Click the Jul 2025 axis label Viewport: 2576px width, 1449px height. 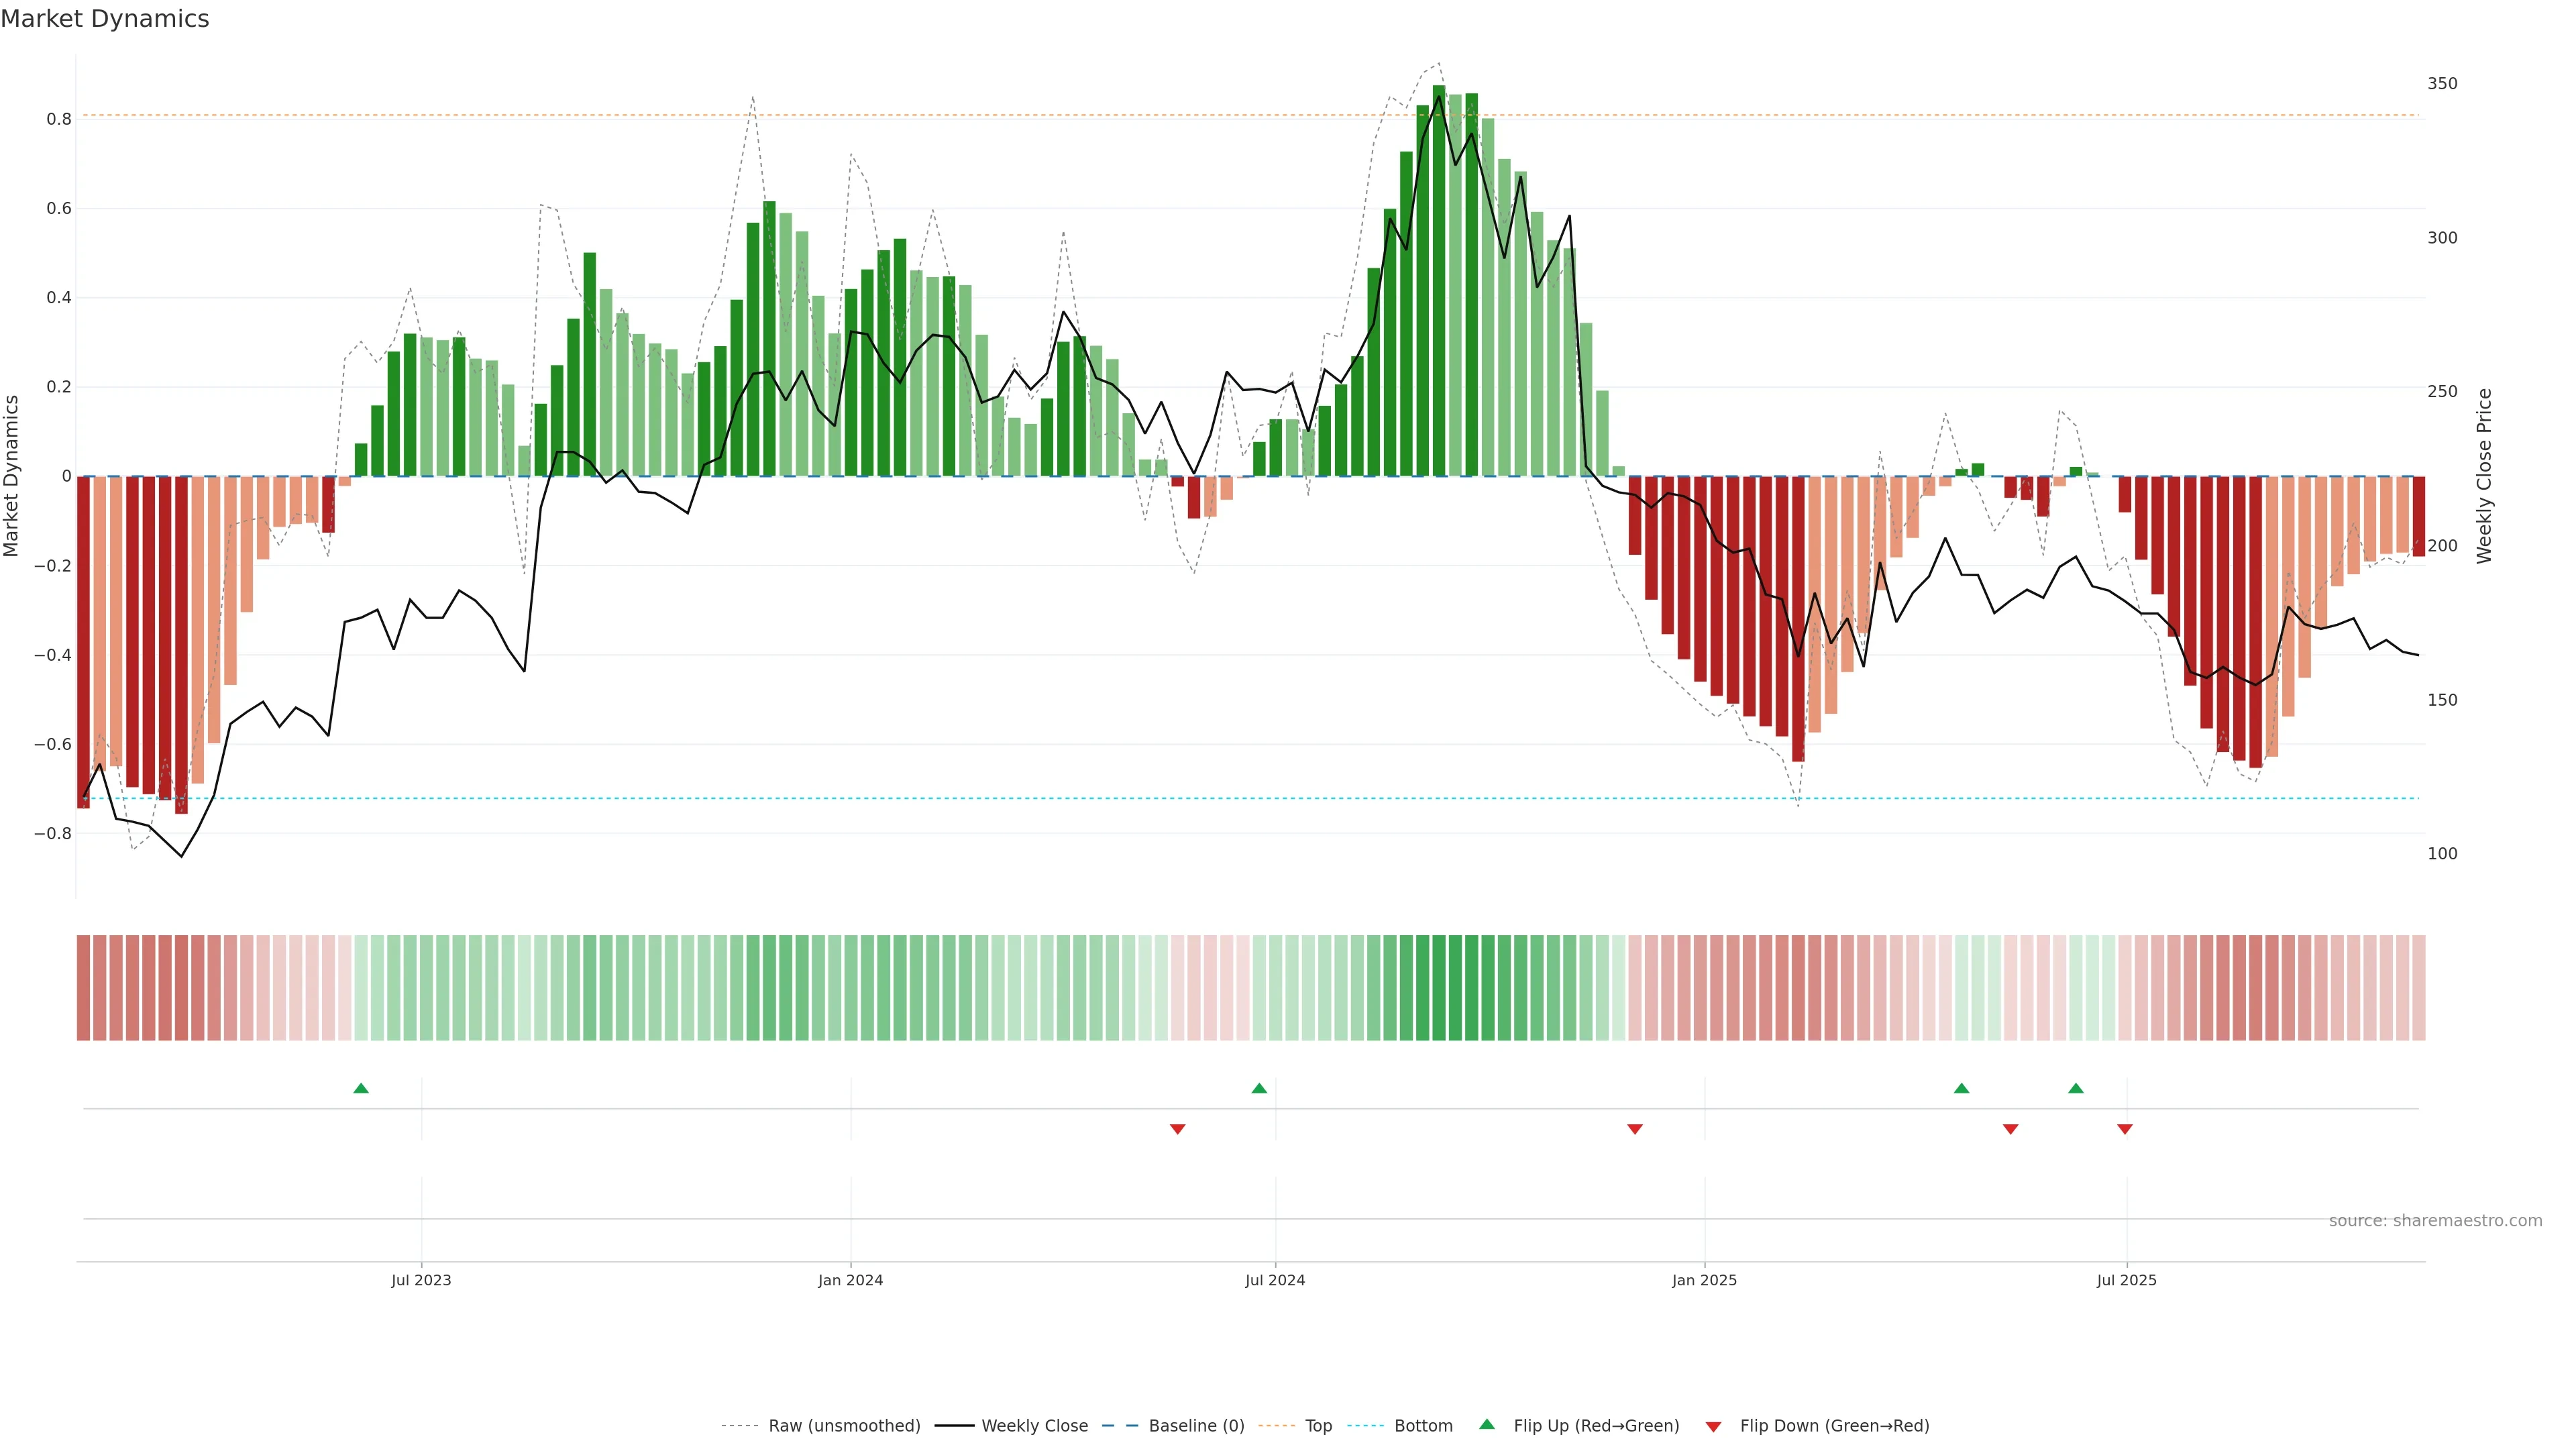click(x=2126, y=1280)
